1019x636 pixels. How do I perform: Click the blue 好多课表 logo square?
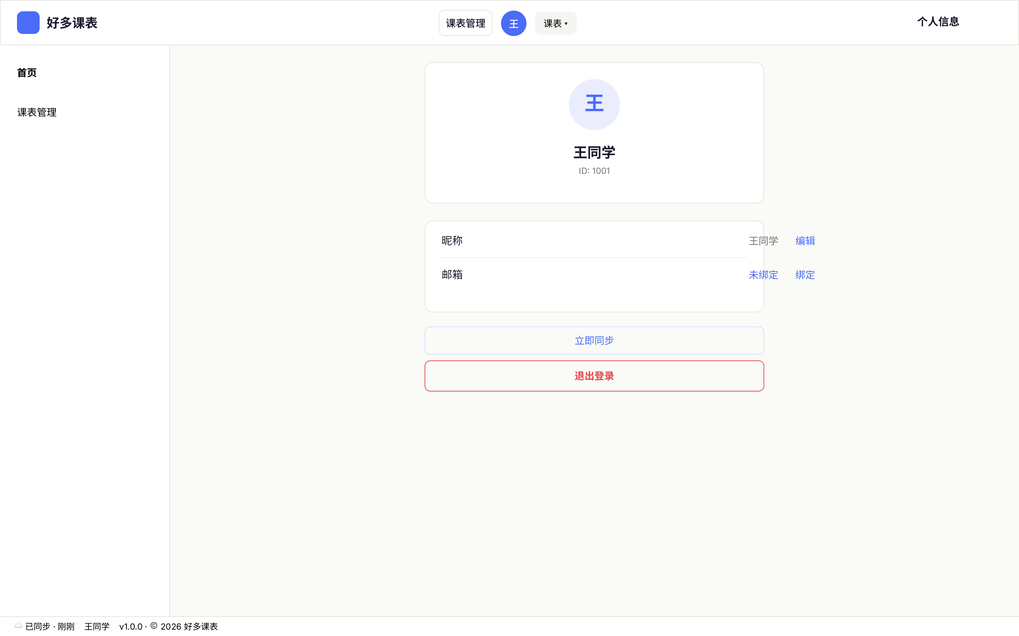[28, 23]
